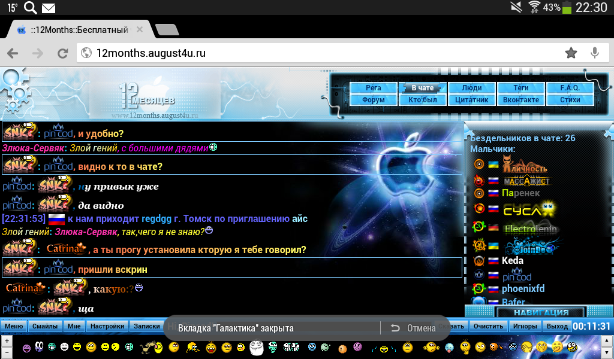Viewport: 614px width, 359px height.
Task: Insert the purple laughing smiley
Action: 26,348
